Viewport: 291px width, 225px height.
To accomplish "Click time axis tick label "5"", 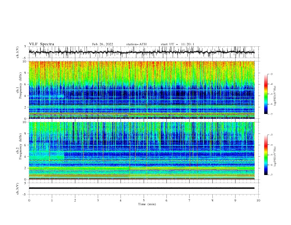I will [144, 200].
